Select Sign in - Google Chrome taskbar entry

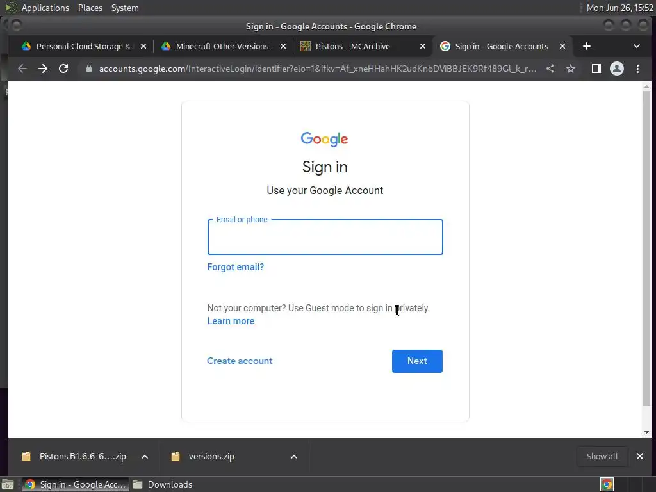[76, 484]
